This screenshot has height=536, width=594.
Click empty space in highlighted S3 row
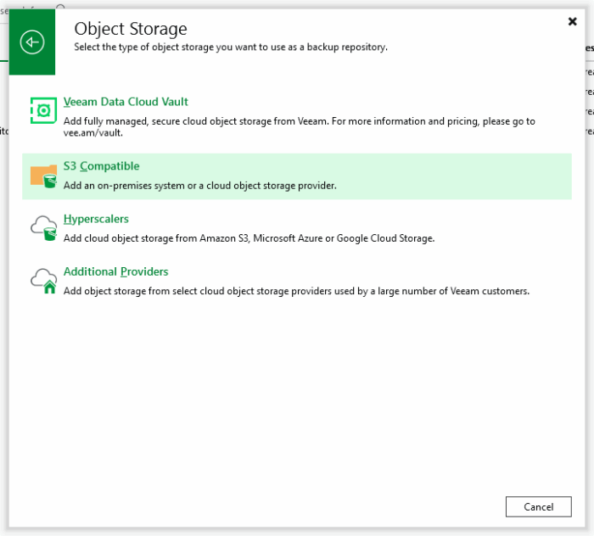pos(458,176)
